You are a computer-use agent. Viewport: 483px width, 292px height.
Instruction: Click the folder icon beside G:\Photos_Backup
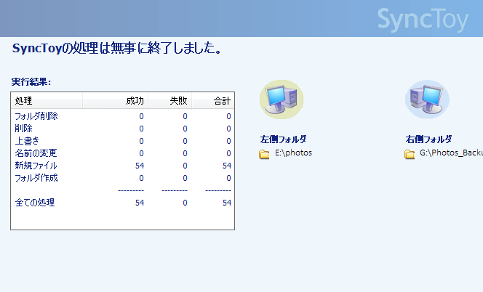(410, 154)
